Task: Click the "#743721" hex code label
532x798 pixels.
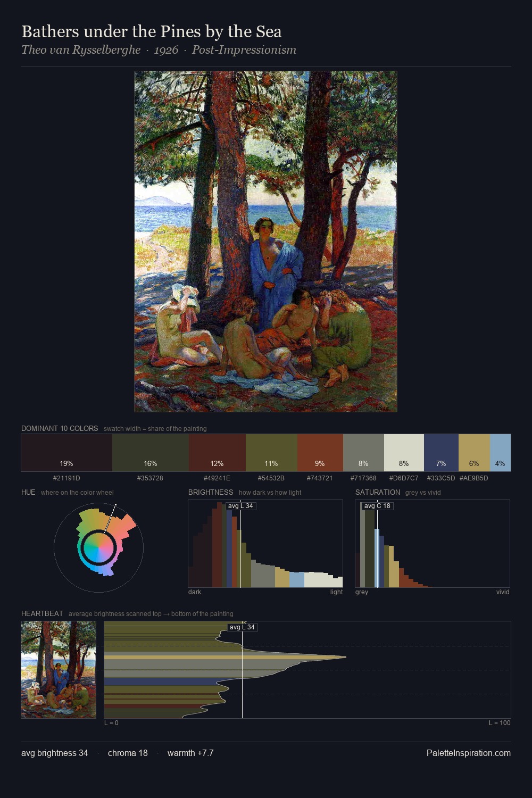Action: click(x=320, y=478)
